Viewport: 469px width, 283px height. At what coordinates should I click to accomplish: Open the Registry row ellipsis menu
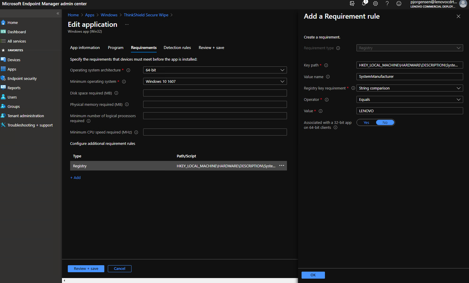[x=282, y=166]
